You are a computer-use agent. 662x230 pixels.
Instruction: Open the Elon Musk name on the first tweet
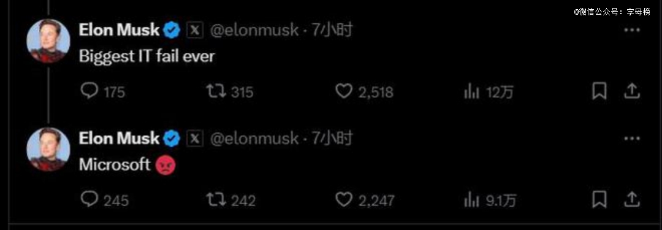(x=119, y=30)
